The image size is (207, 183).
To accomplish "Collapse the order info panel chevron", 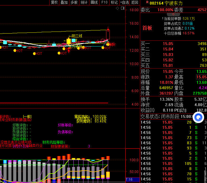I will tap(173, 14).
